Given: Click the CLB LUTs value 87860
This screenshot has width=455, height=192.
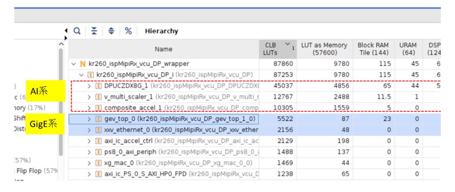Looking at the screenshot, I should click(x=283, y=64).
